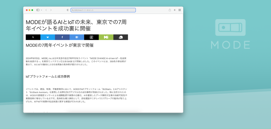Open a new tab with plus button

175,10
